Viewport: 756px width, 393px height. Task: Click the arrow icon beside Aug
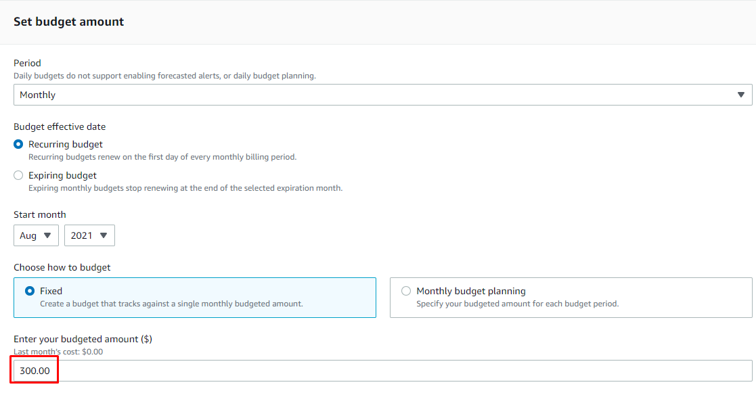(47, 235)
